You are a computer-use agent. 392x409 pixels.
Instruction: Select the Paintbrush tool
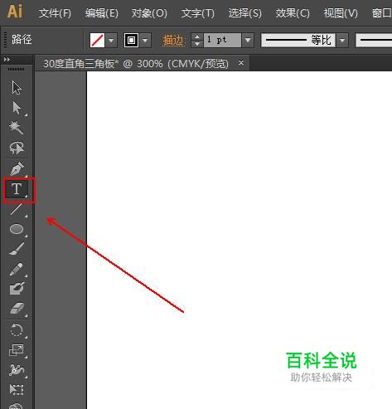coord(17,249)
